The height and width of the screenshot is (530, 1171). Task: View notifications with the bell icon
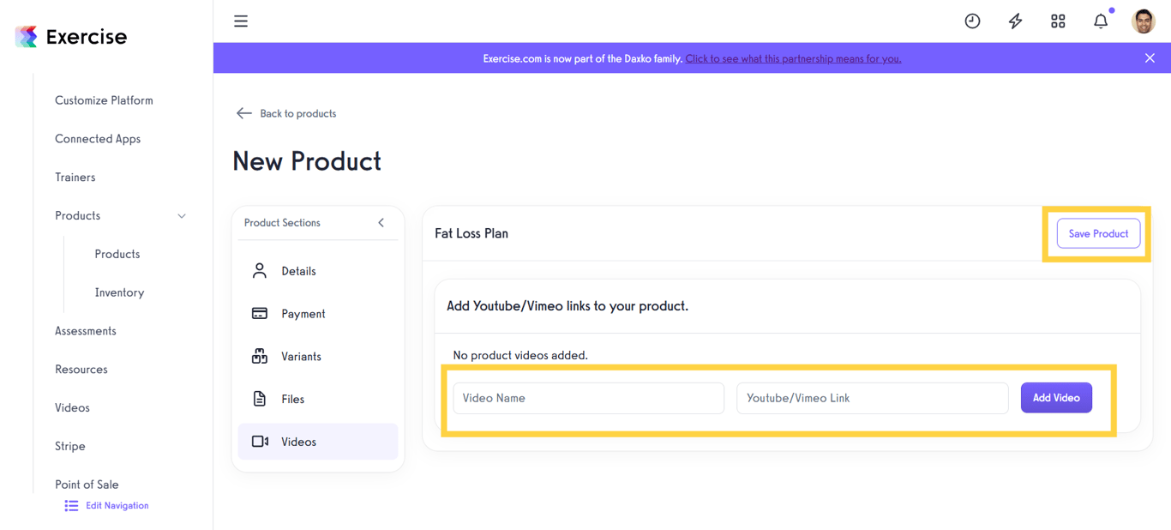click(1101, 21)
